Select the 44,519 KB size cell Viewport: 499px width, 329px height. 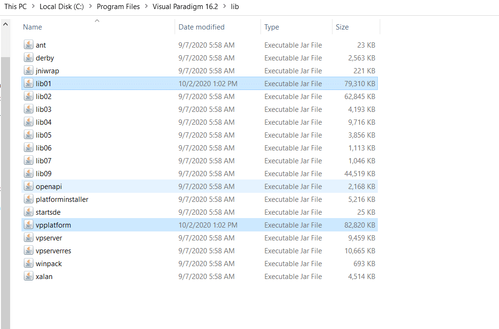point(360,173)
